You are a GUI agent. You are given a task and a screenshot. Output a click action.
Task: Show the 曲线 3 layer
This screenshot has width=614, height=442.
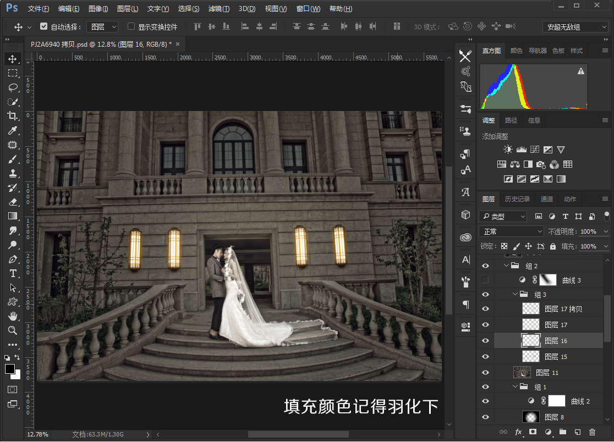pos(486,280)
